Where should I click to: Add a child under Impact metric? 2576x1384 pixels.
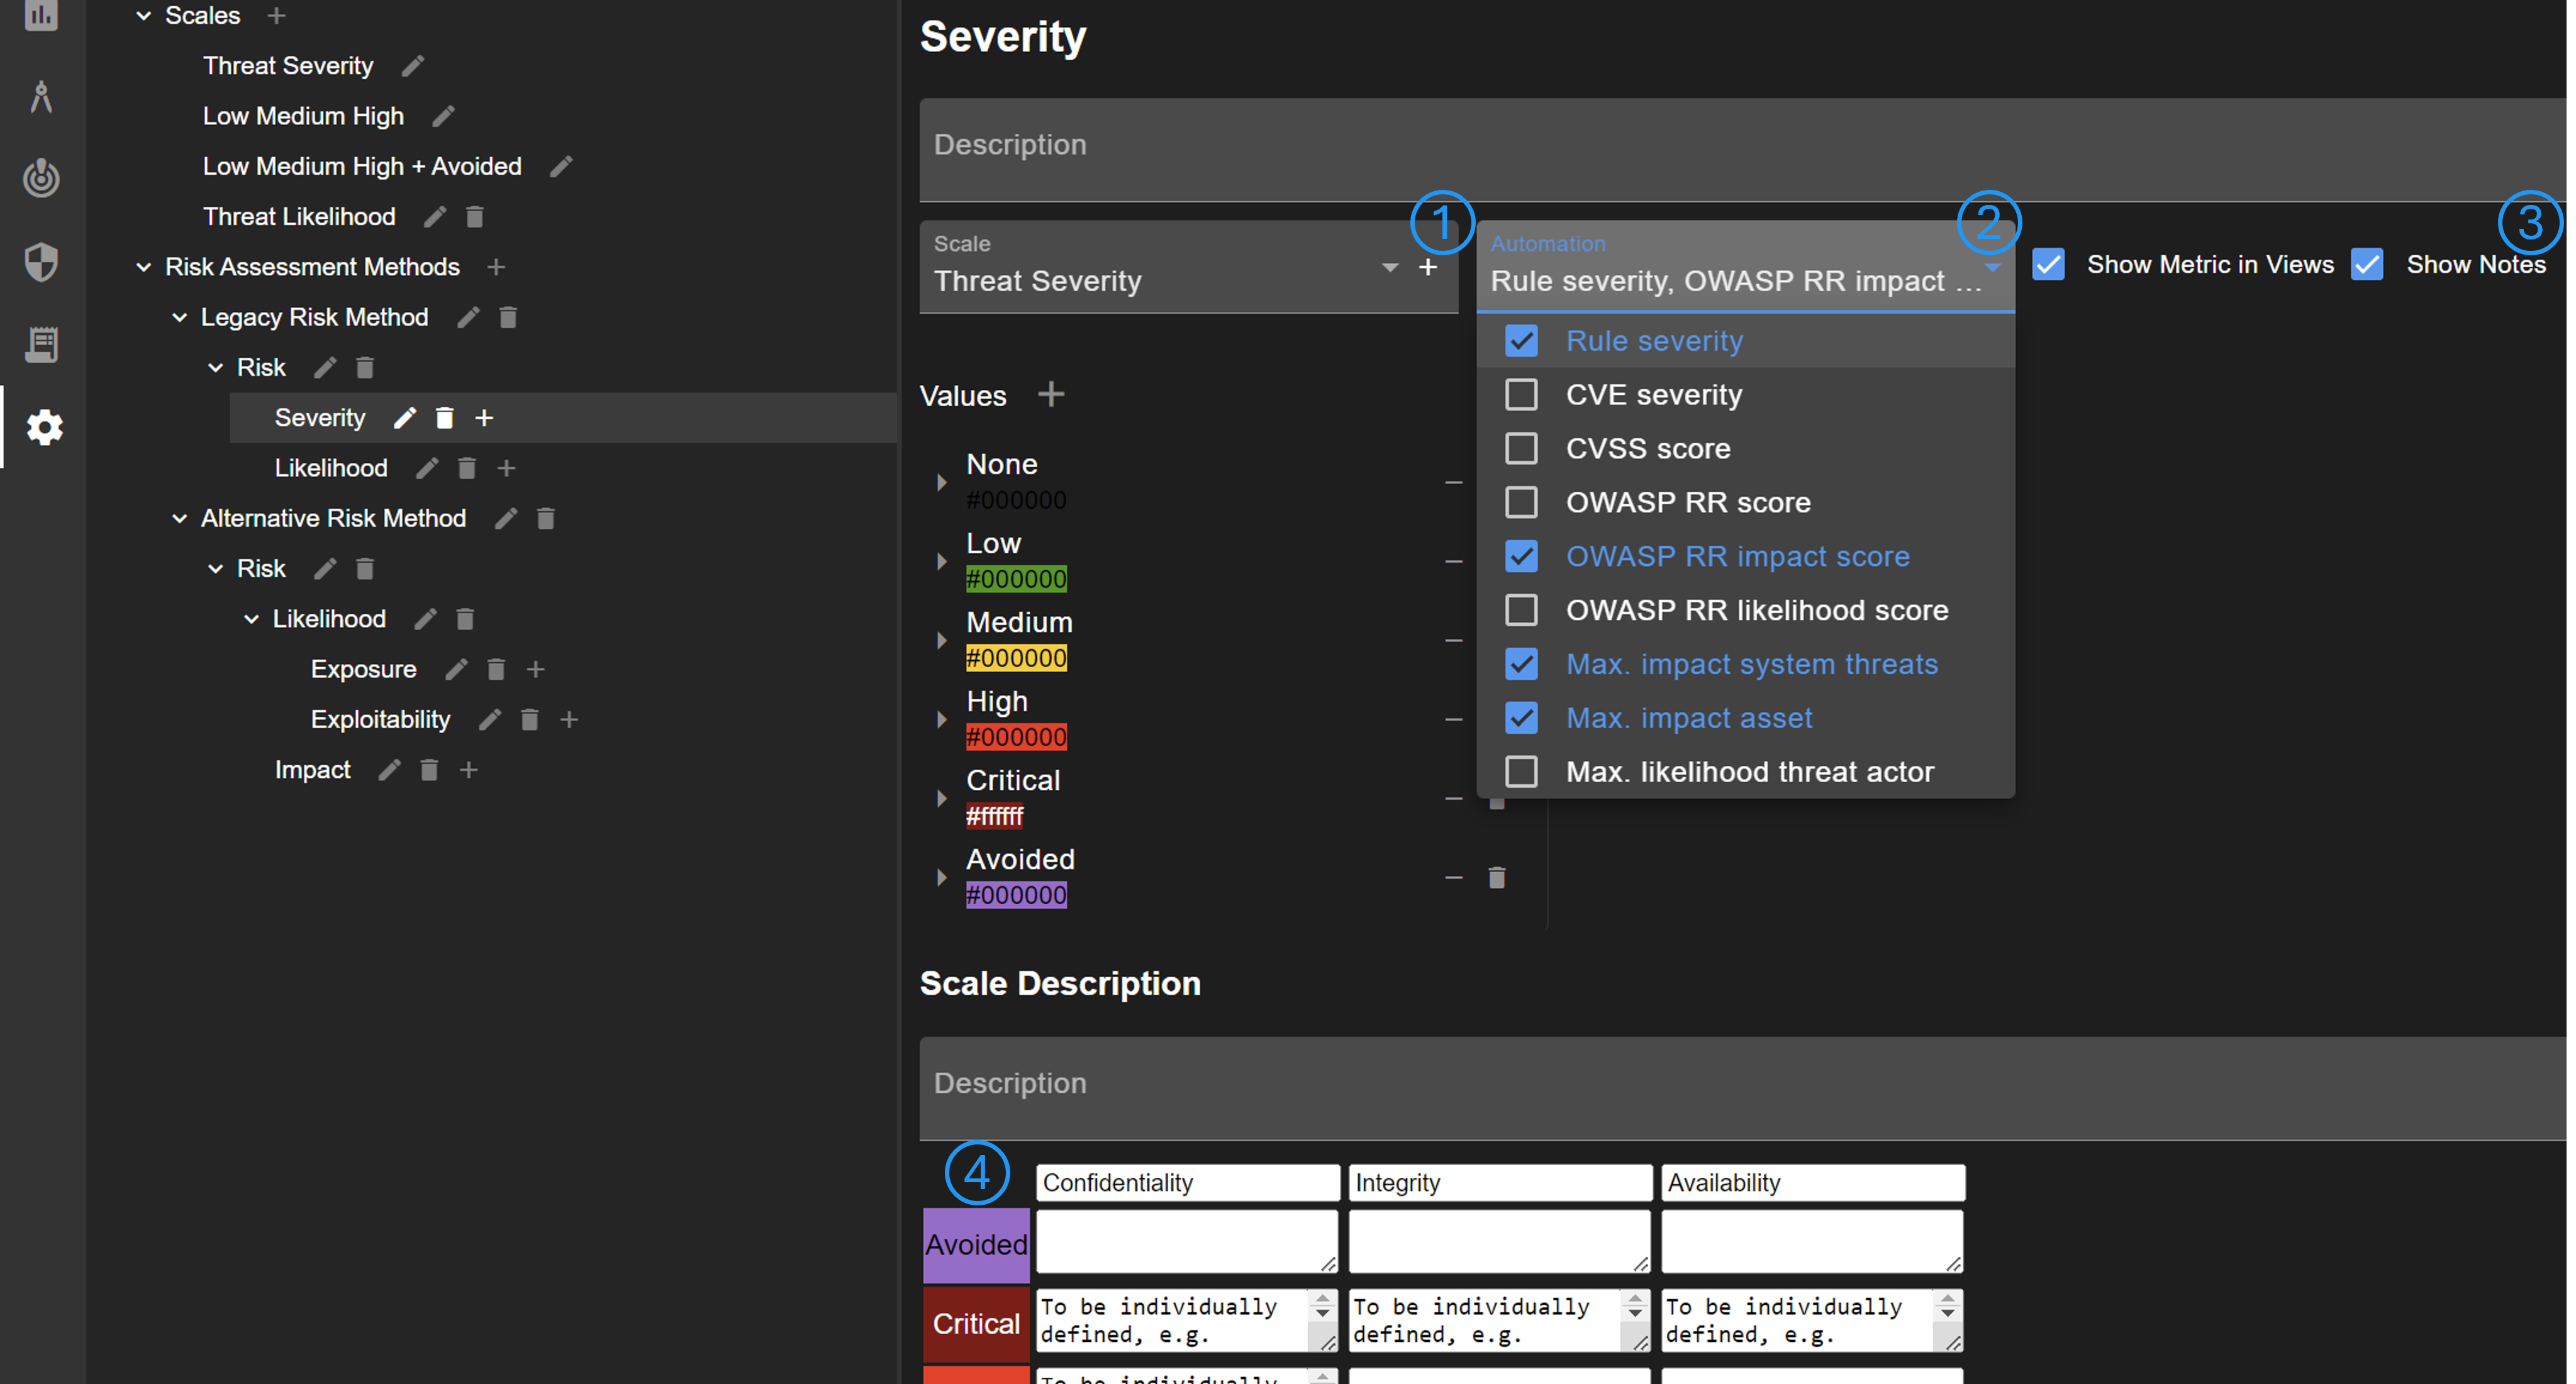pyautogui.click(x=469, y=770)
